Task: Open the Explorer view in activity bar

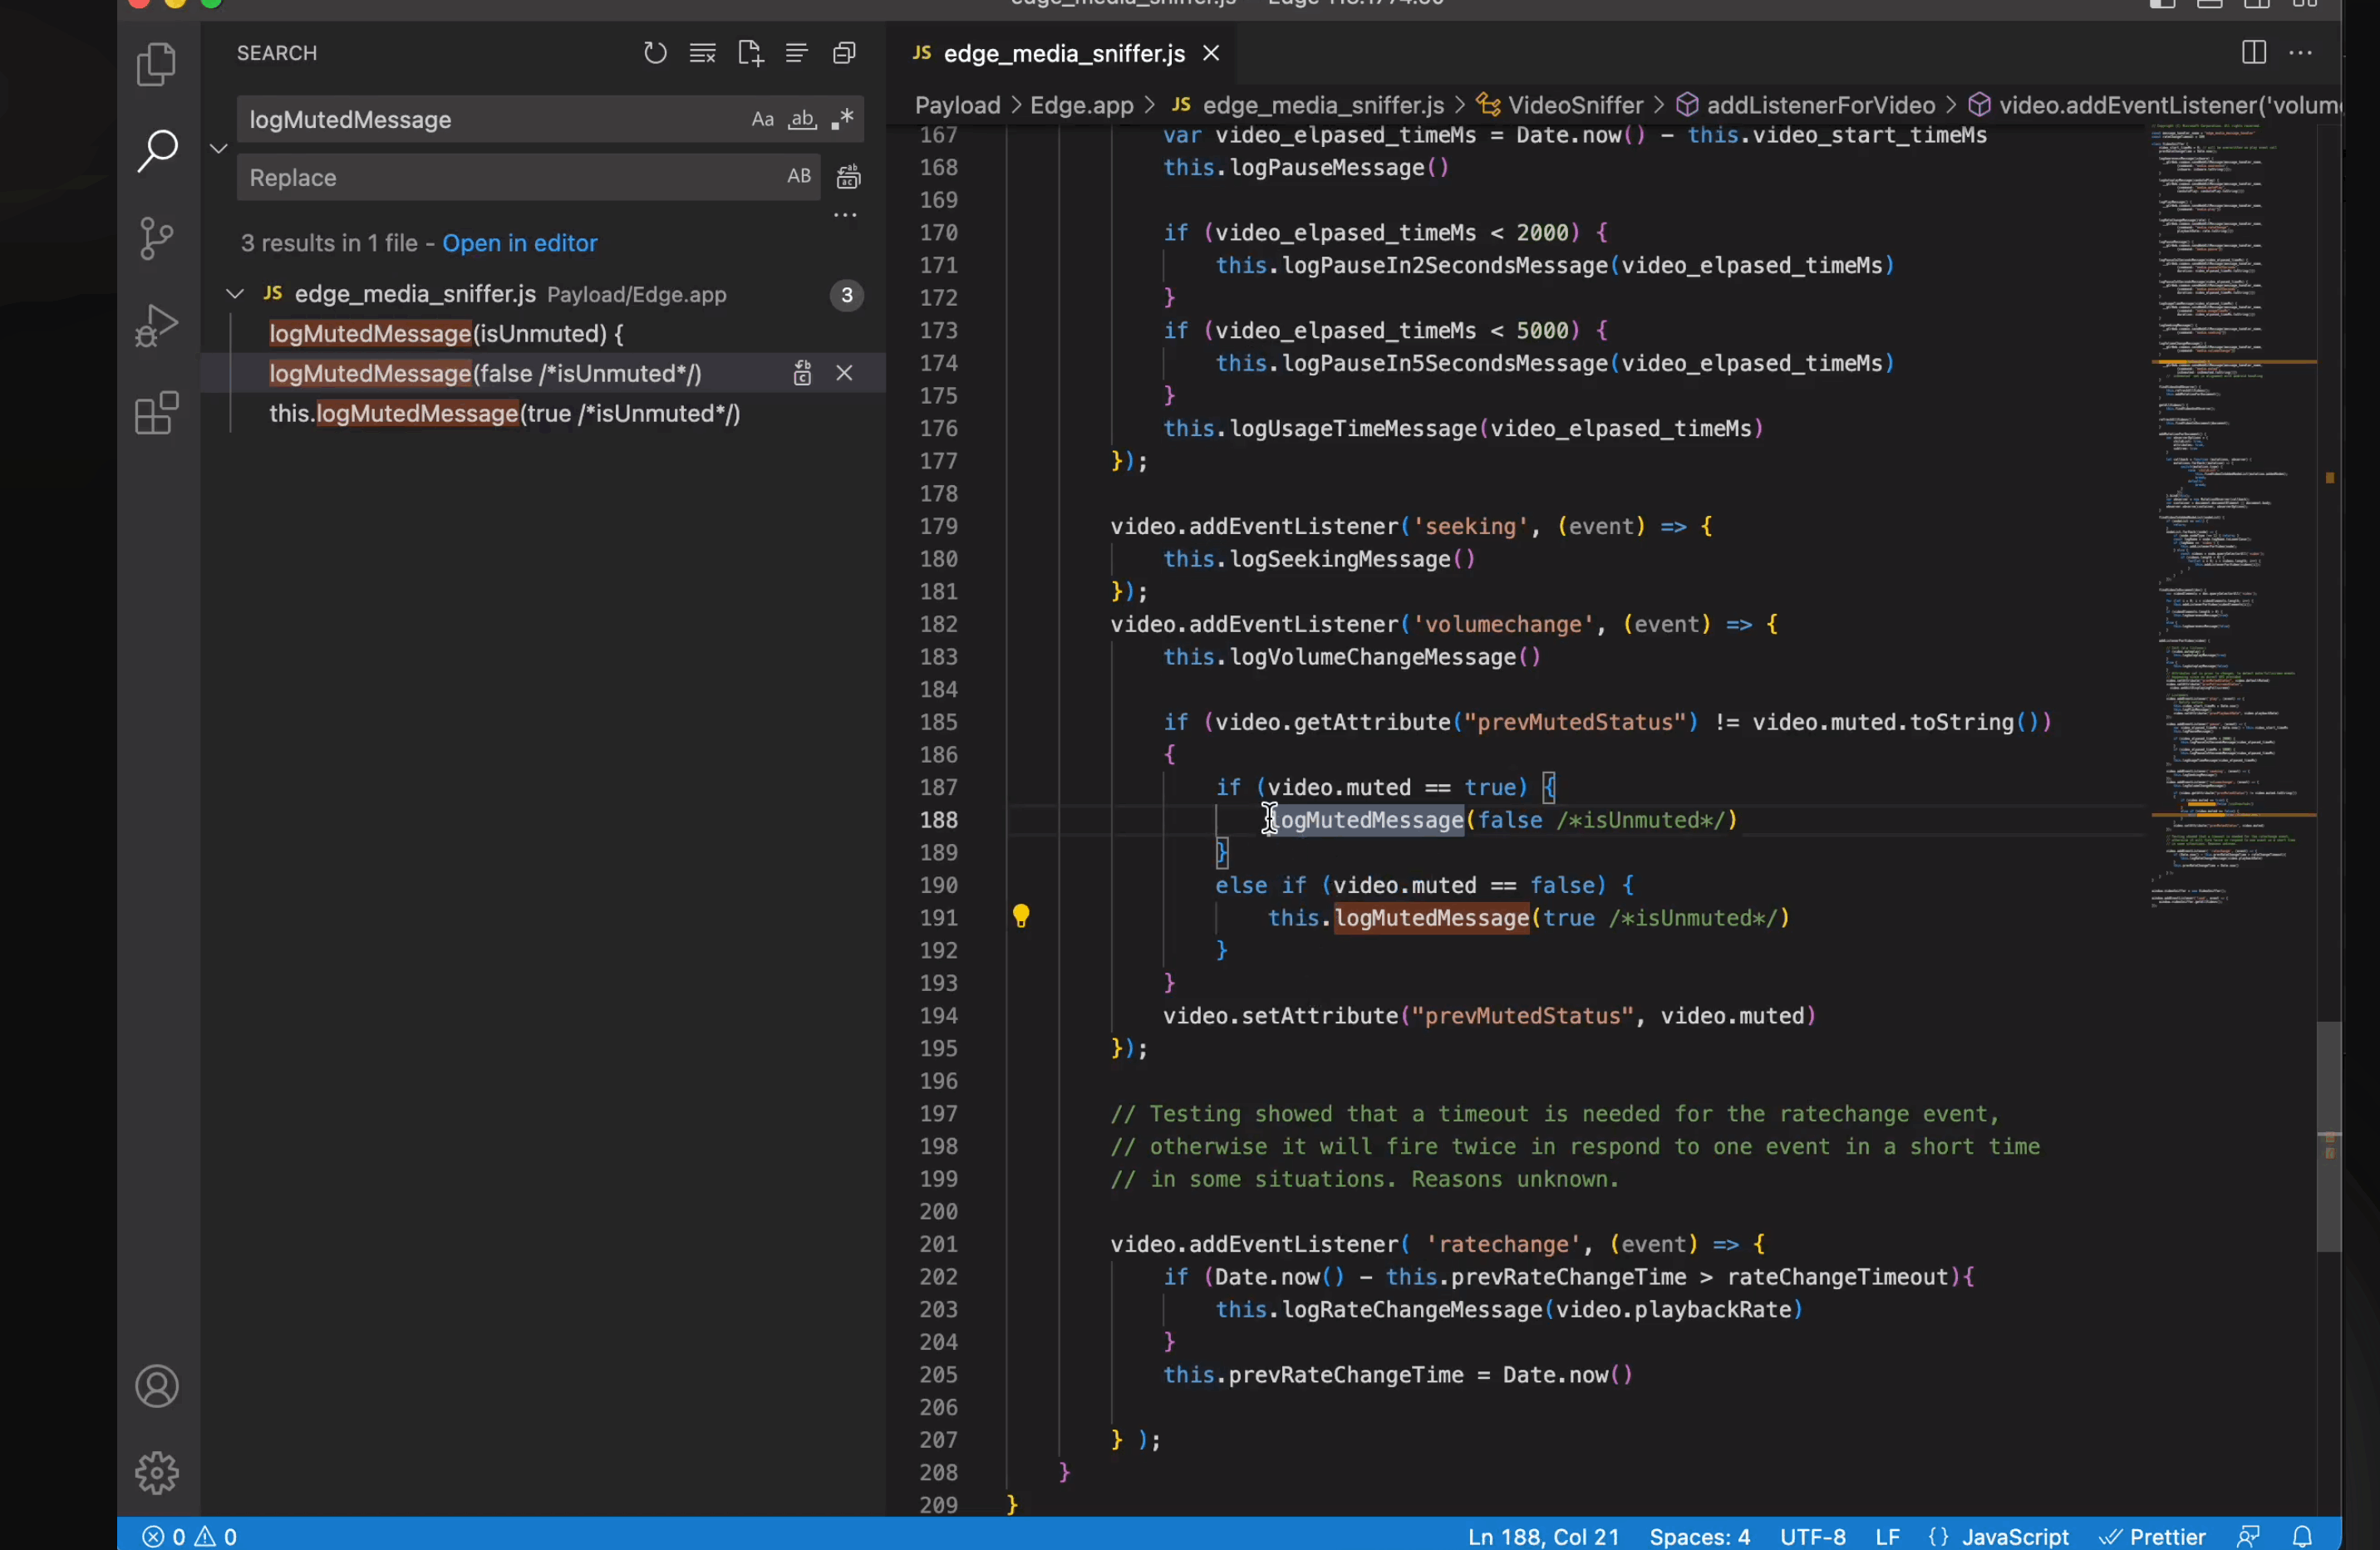Action: pos(156,65)
